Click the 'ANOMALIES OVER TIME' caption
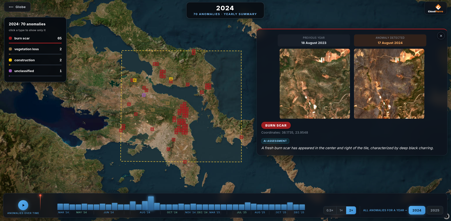Screen dimensions: 451x221 23,213
